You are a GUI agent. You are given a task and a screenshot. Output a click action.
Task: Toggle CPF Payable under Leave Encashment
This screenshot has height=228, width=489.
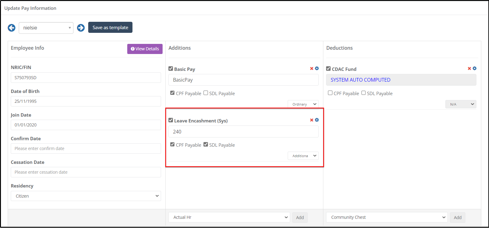coord(172,144)
